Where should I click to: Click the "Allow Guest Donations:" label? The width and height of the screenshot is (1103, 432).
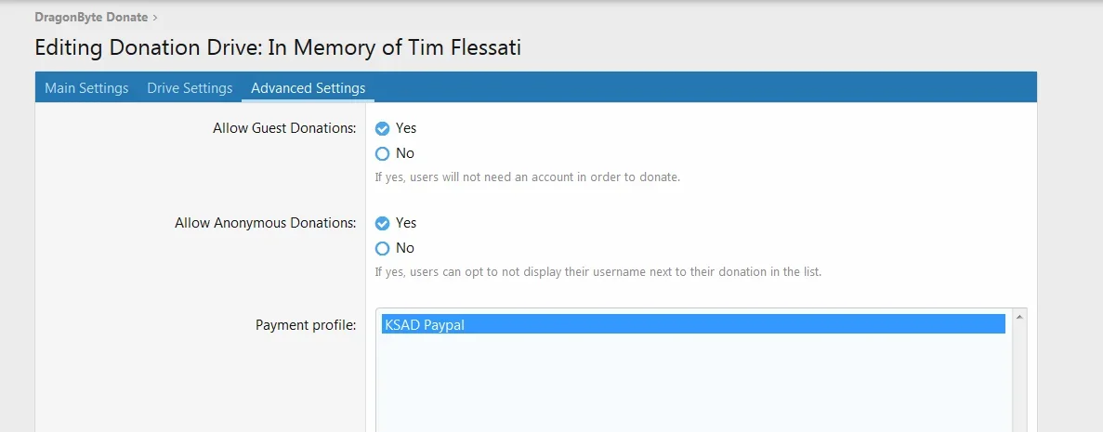coord(283,128)
